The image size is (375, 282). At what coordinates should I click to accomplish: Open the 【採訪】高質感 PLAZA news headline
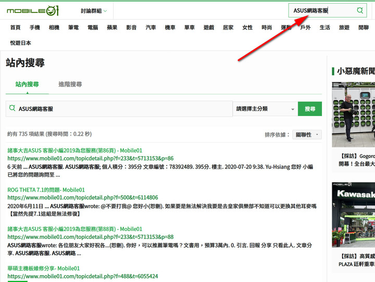(357, 260)
